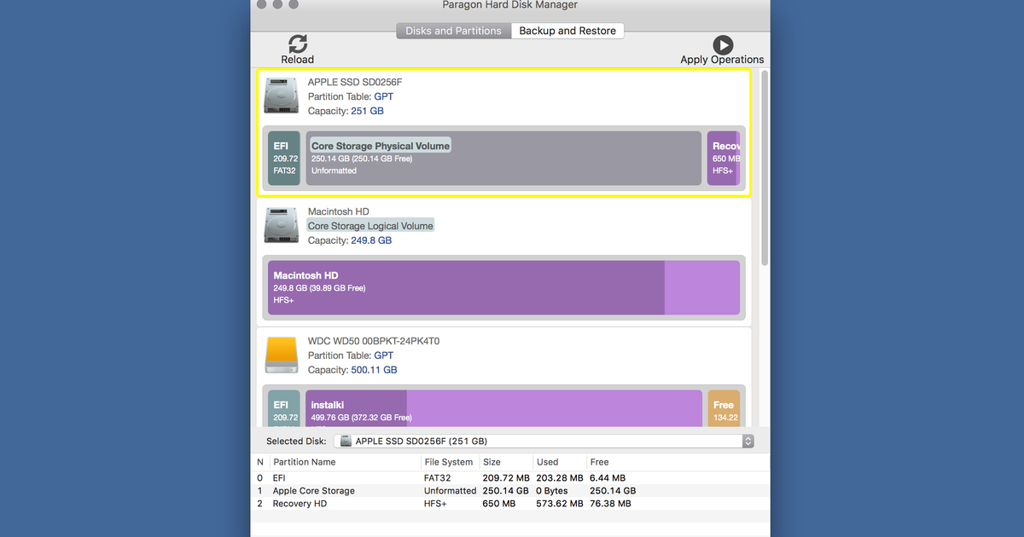Viewport: 1024px width, 537px height.
Task: Click the 203.28 MB used cell
Action: tap(560, 478)
